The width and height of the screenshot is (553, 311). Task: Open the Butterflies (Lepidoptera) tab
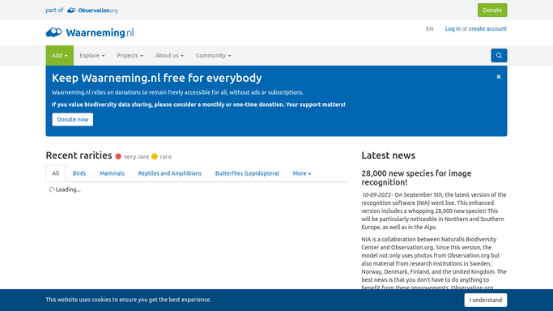[247, 173]
